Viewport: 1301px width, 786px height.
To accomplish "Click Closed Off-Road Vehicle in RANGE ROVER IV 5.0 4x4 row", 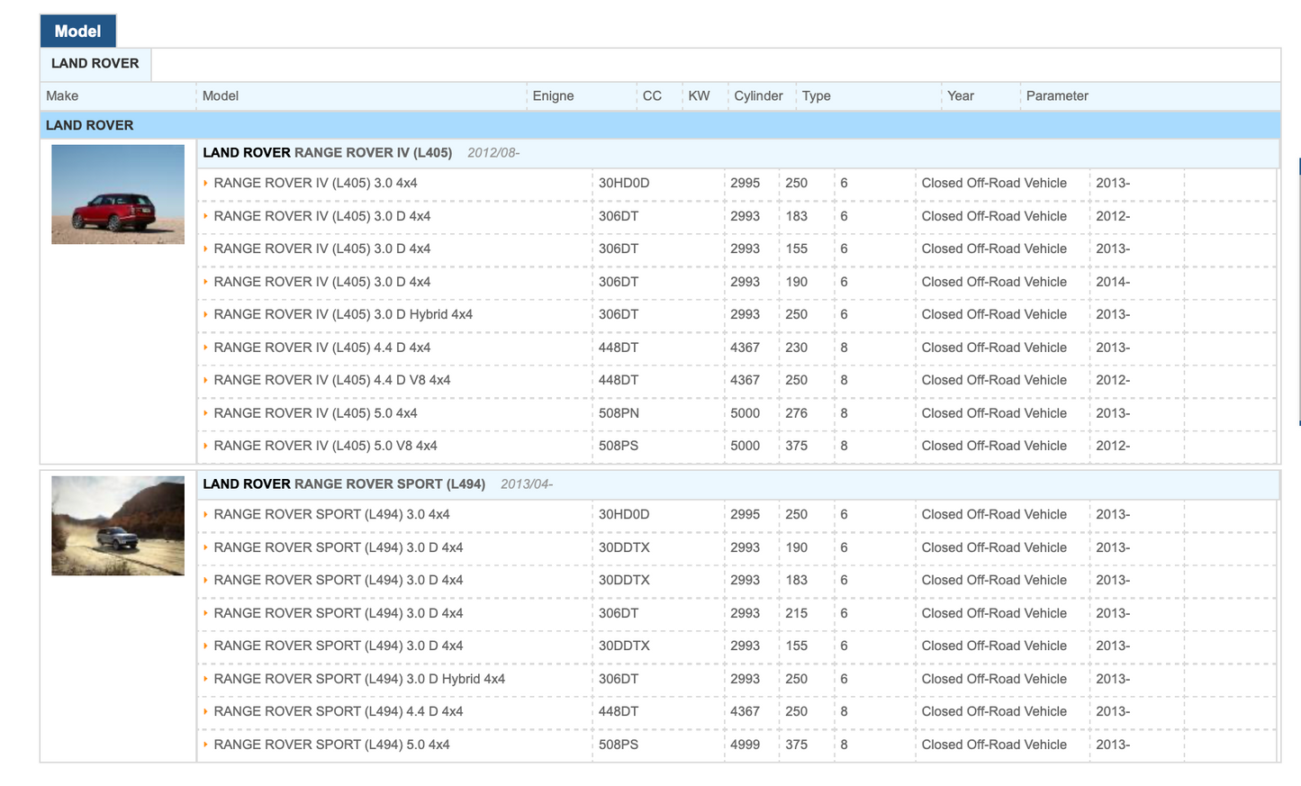I will click(994, 413).
